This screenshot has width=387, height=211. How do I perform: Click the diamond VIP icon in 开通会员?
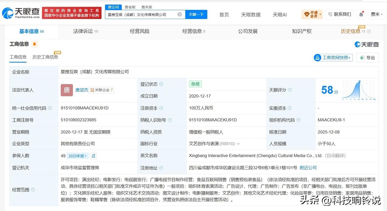tap(307, 14)
